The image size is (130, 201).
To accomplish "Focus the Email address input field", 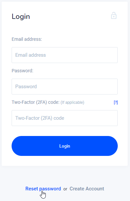I will [65, 55].
